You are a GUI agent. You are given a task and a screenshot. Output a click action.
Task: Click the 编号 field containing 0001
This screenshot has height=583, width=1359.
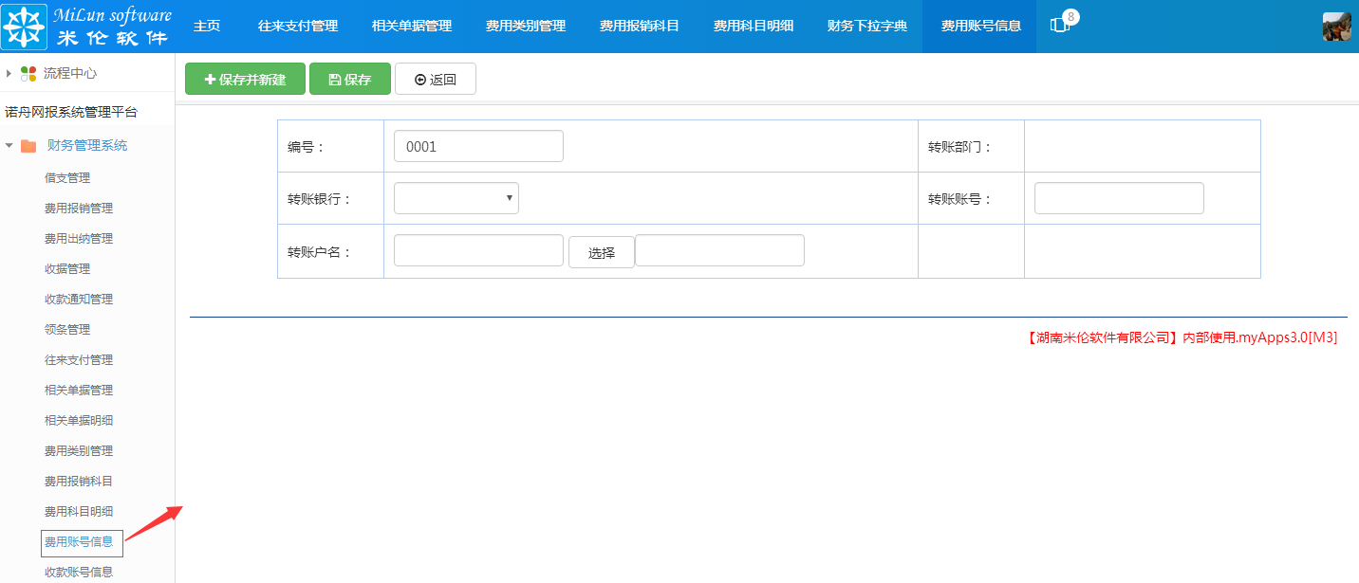click(x=478, y=145)
